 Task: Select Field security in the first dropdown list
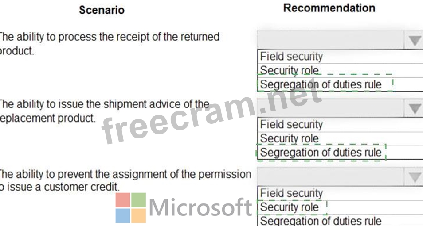point(291,57)
